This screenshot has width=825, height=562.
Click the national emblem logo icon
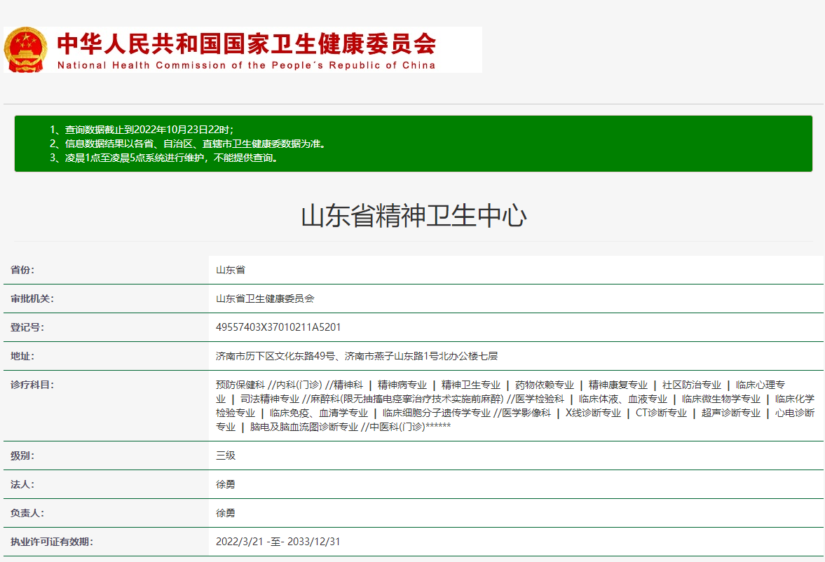pyautogui.click(x=25, y=50)
